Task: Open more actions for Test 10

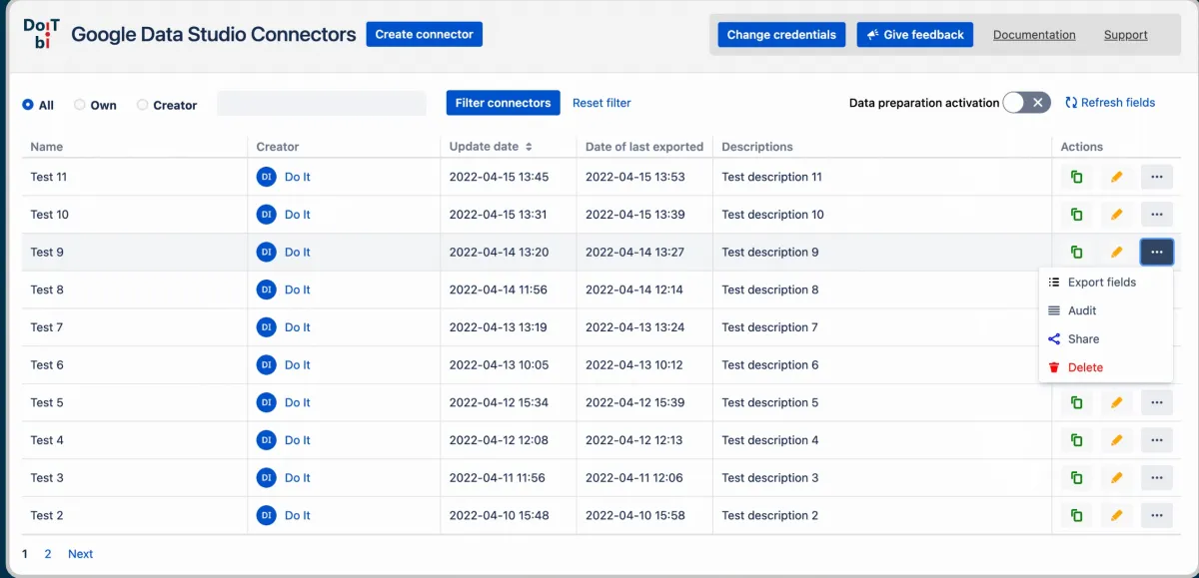Action: [1157, 215]
